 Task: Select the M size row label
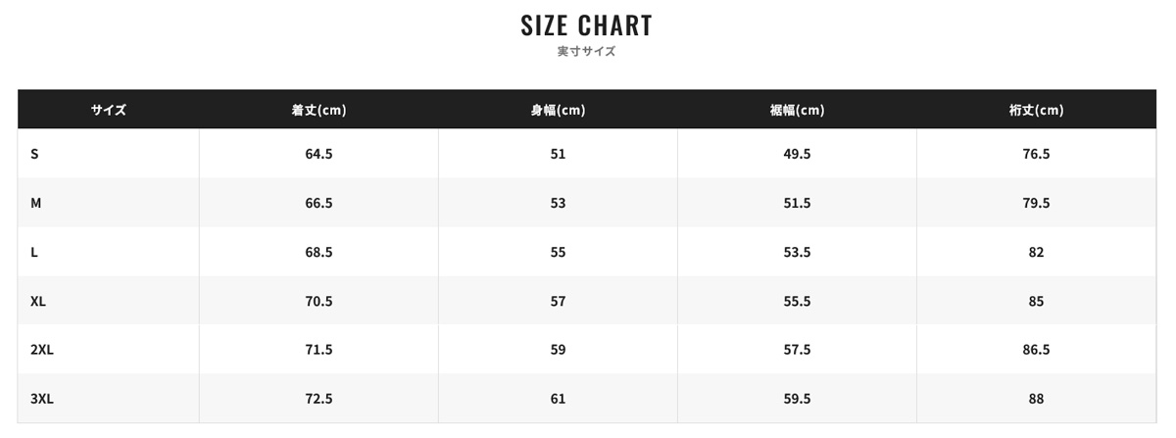coord(36,203)
